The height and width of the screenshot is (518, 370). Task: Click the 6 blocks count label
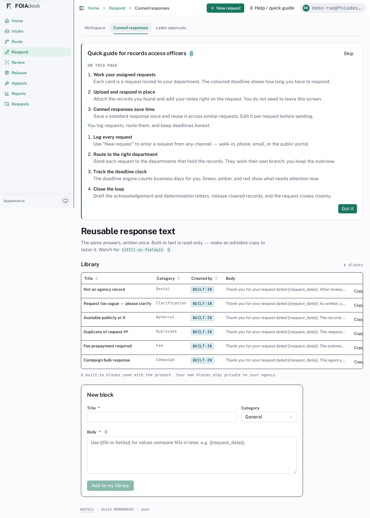[353, 265]
